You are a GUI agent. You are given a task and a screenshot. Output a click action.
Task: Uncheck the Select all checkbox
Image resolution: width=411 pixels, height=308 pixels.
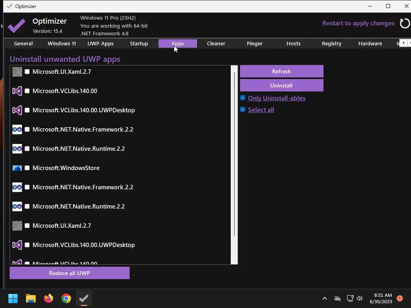click(x=243, y=109)
